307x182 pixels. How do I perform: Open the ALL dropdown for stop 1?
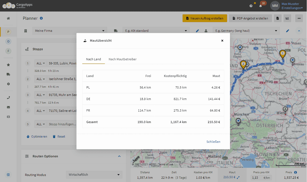41,63
